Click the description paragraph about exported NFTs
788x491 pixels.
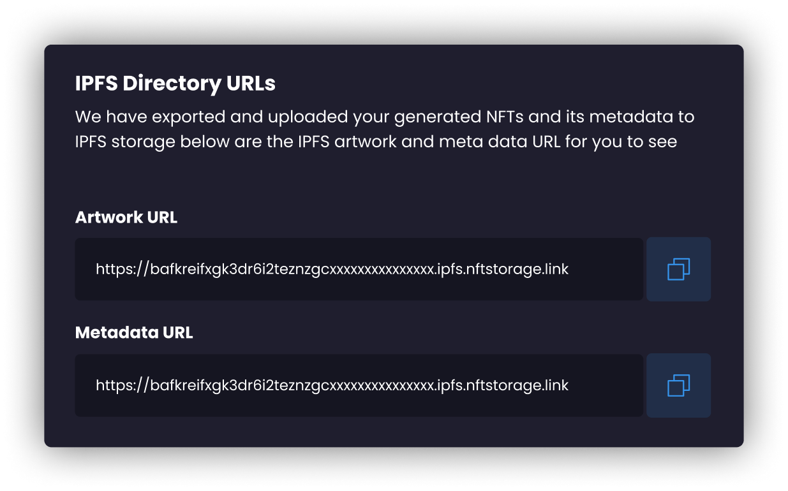point(384,129)
